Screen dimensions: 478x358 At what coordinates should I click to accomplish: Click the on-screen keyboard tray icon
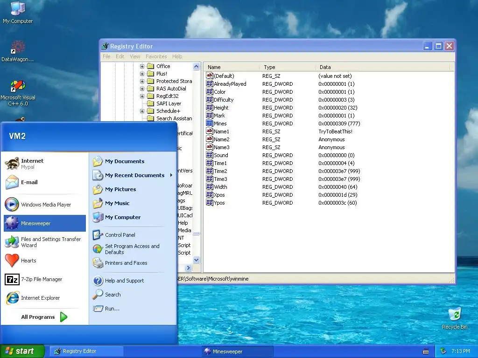tap(426, 351)
